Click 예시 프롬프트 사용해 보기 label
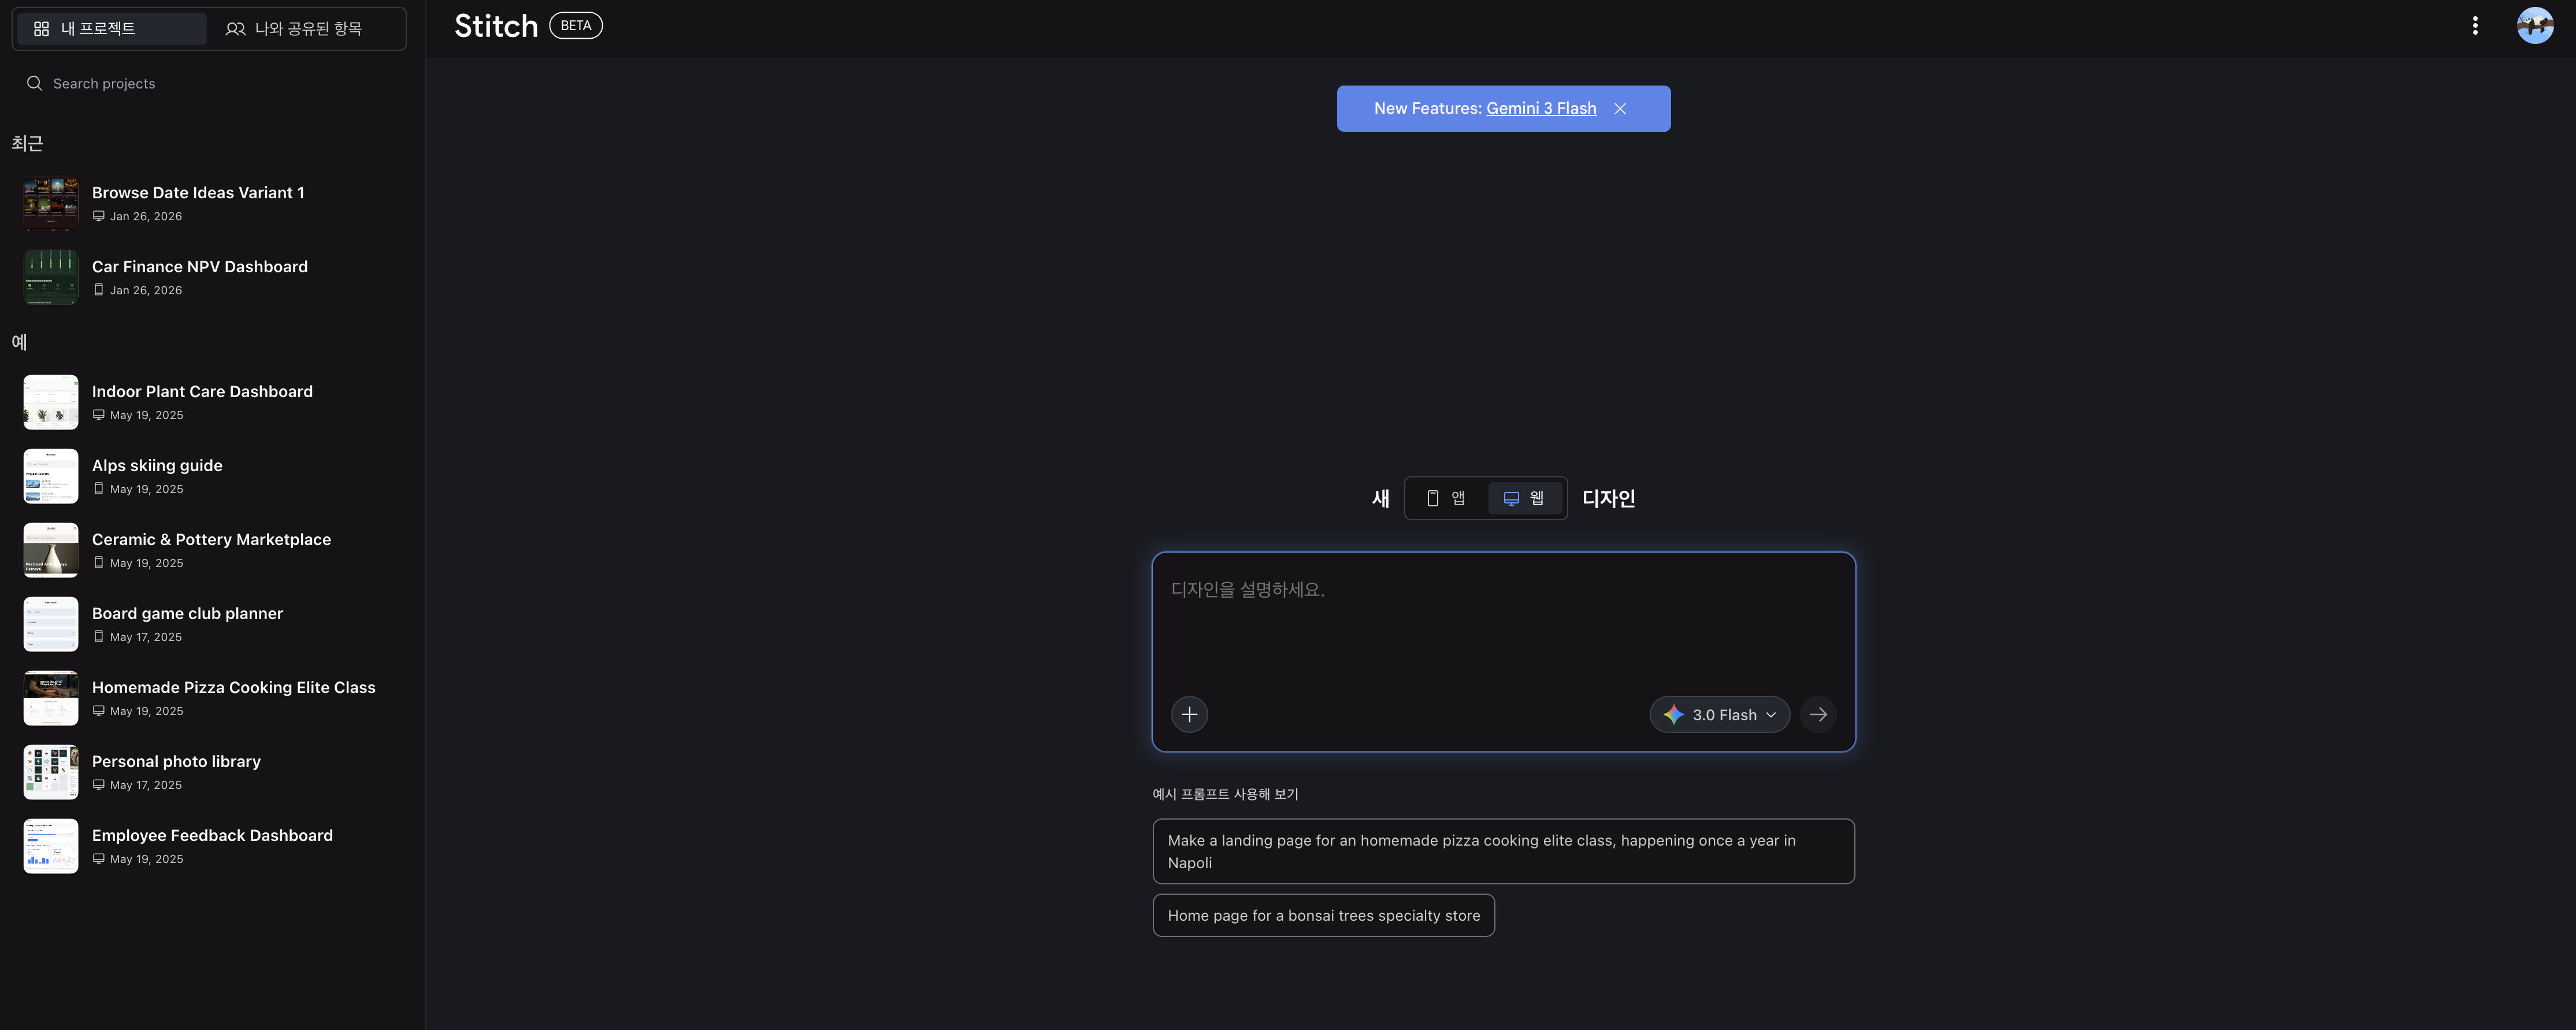Image resolution: width=2576 pixels, height=1030 pixels. [1225, 794]
